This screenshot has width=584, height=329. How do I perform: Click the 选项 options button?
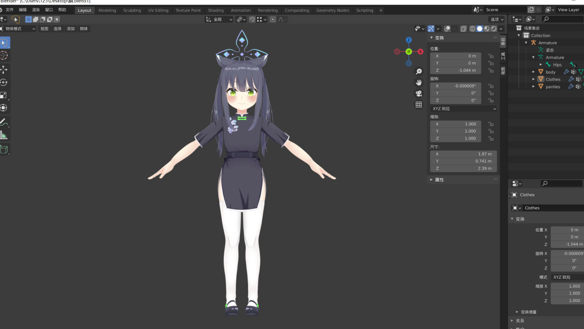point(497,19)
